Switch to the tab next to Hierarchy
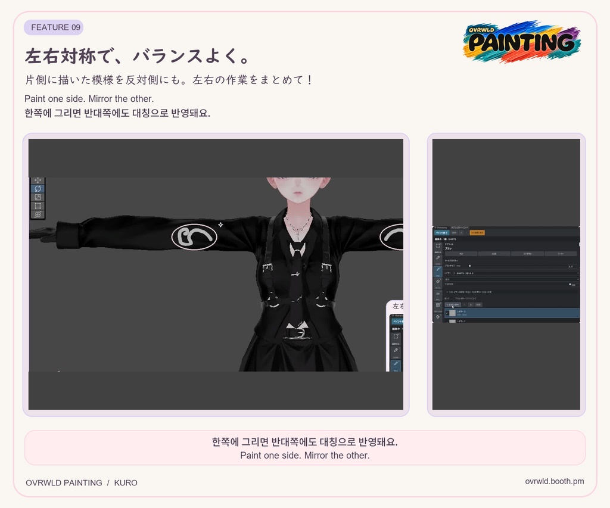Image resolution: width=610 pixels, height=508 pixels. 459,227
